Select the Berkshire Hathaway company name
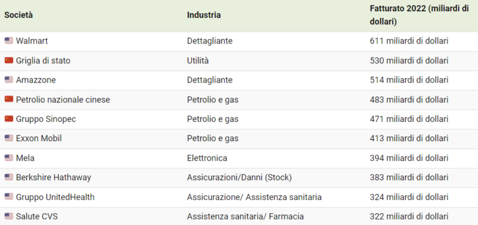Screen dimensions: 478x225 coord(54,177)
